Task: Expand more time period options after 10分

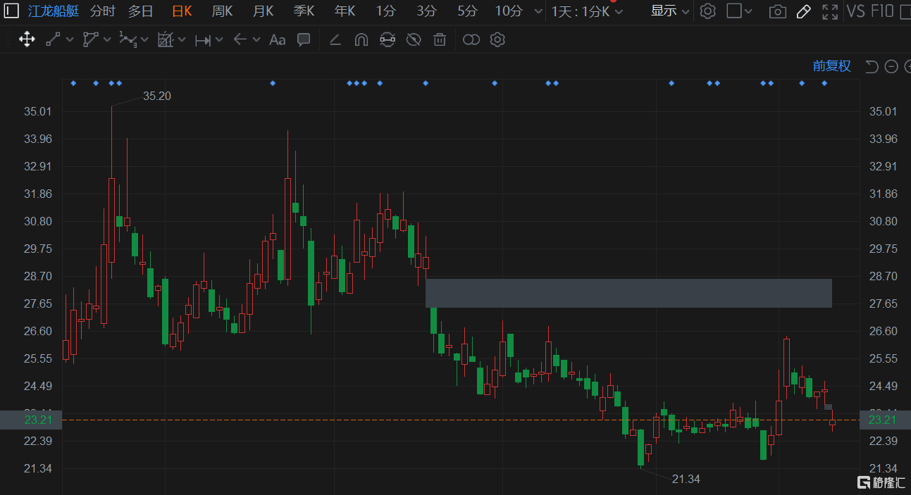Action: (x=539, y=11)
